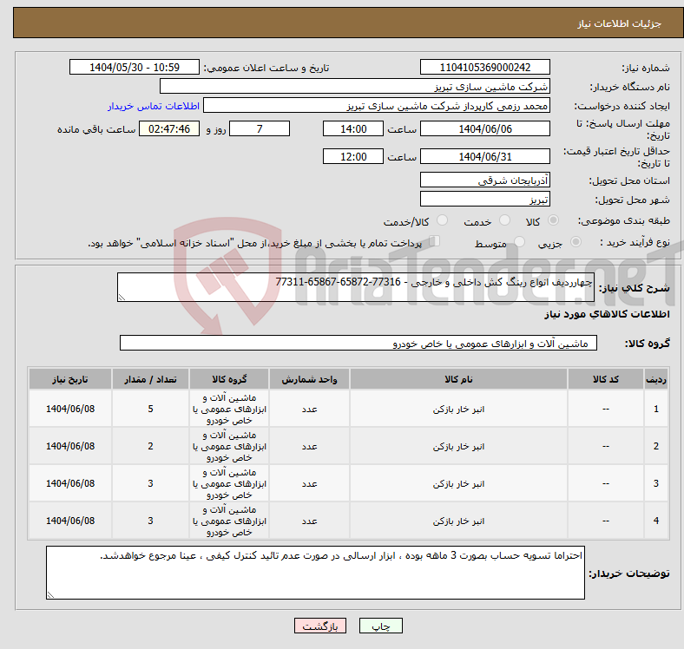Select the خدمت radio button

pyautogui.click(x=504, y=220)
